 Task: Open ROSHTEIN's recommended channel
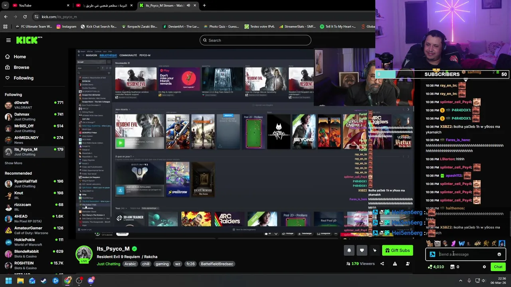click(34, 265)
